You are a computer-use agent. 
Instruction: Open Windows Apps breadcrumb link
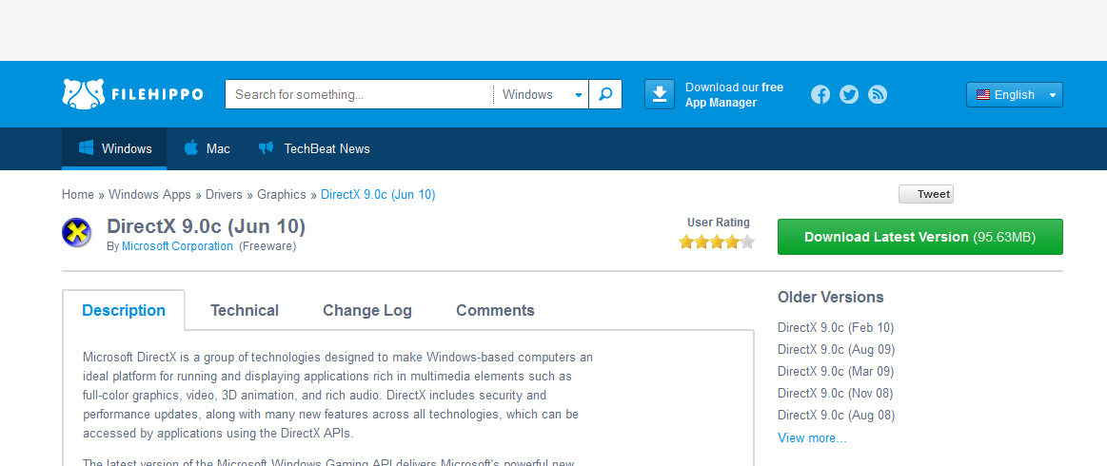pyautogui.click(x=149, y=195)
